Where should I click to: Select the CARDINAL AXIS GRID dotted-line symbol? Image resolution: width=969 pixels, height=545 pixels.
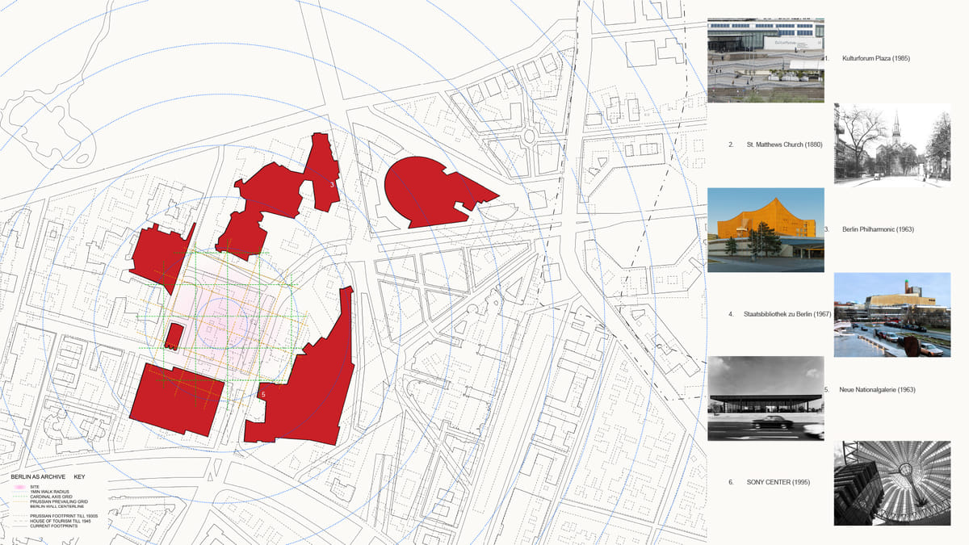[19, 497]
